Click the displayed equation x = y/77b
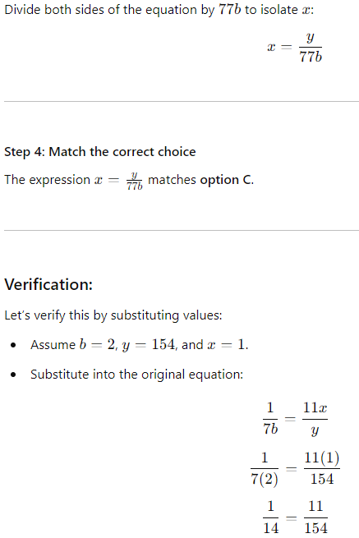 tap(294, 48)
